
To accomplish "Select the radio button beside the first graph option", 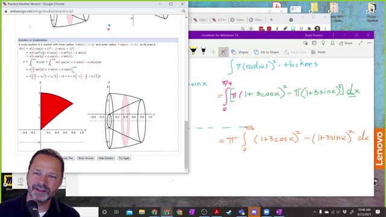I will 30,27.
